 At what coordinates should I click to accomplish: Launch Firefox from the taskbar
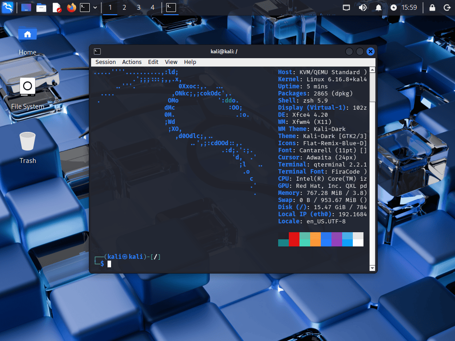tap(71, 8)
